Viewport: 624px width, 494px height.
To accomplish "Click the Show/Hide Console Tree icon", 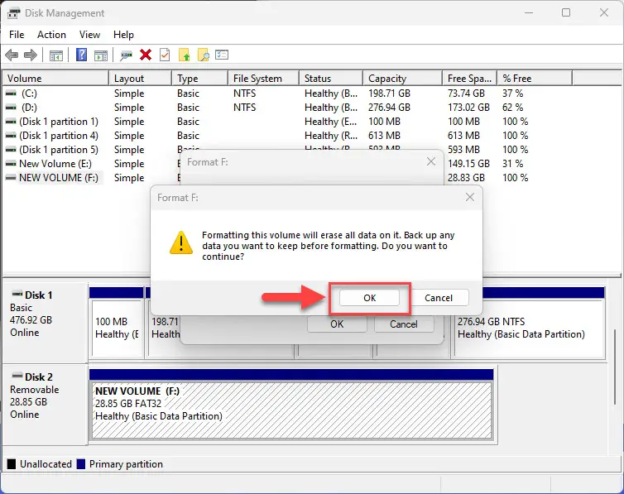I will click(56, 55).
